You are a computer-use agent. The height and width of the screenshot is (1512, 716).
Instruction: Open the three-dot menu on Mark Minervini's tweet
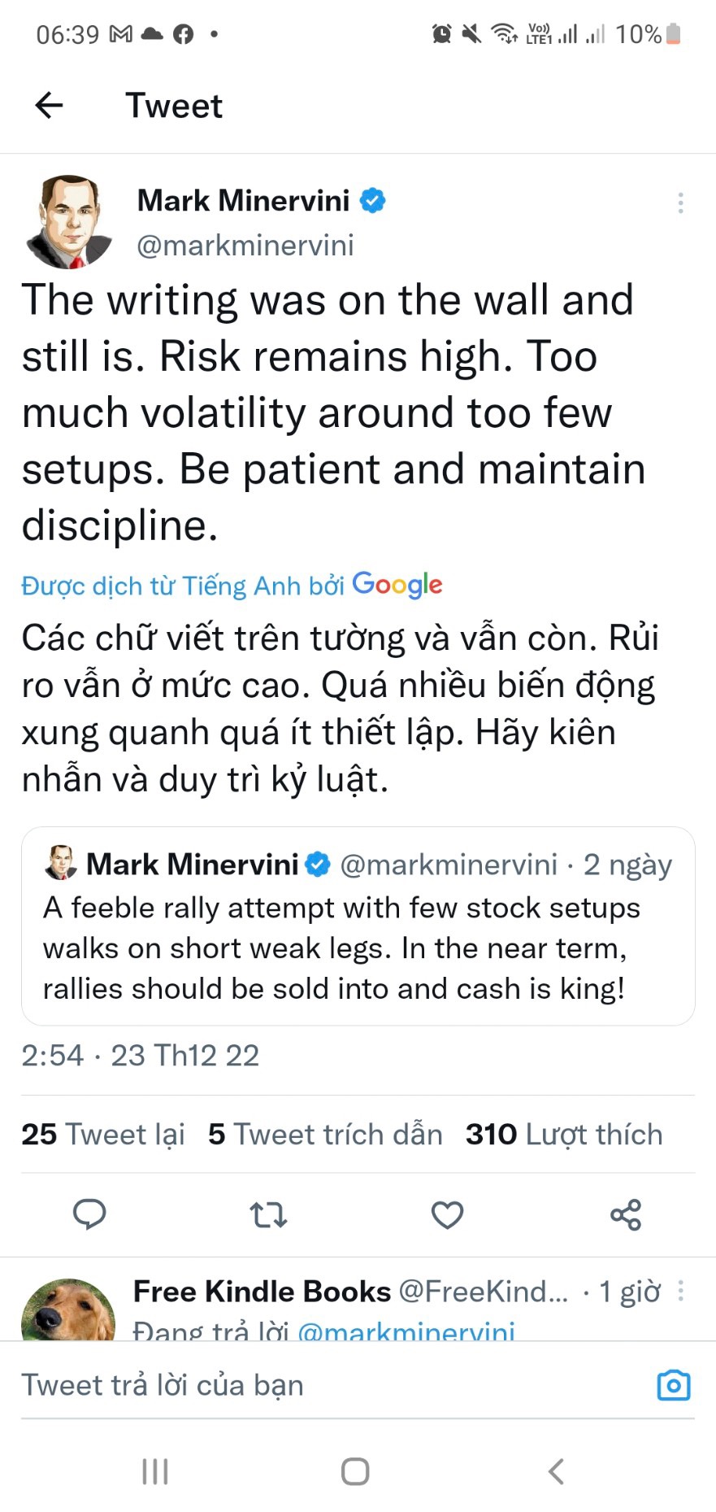680,203
